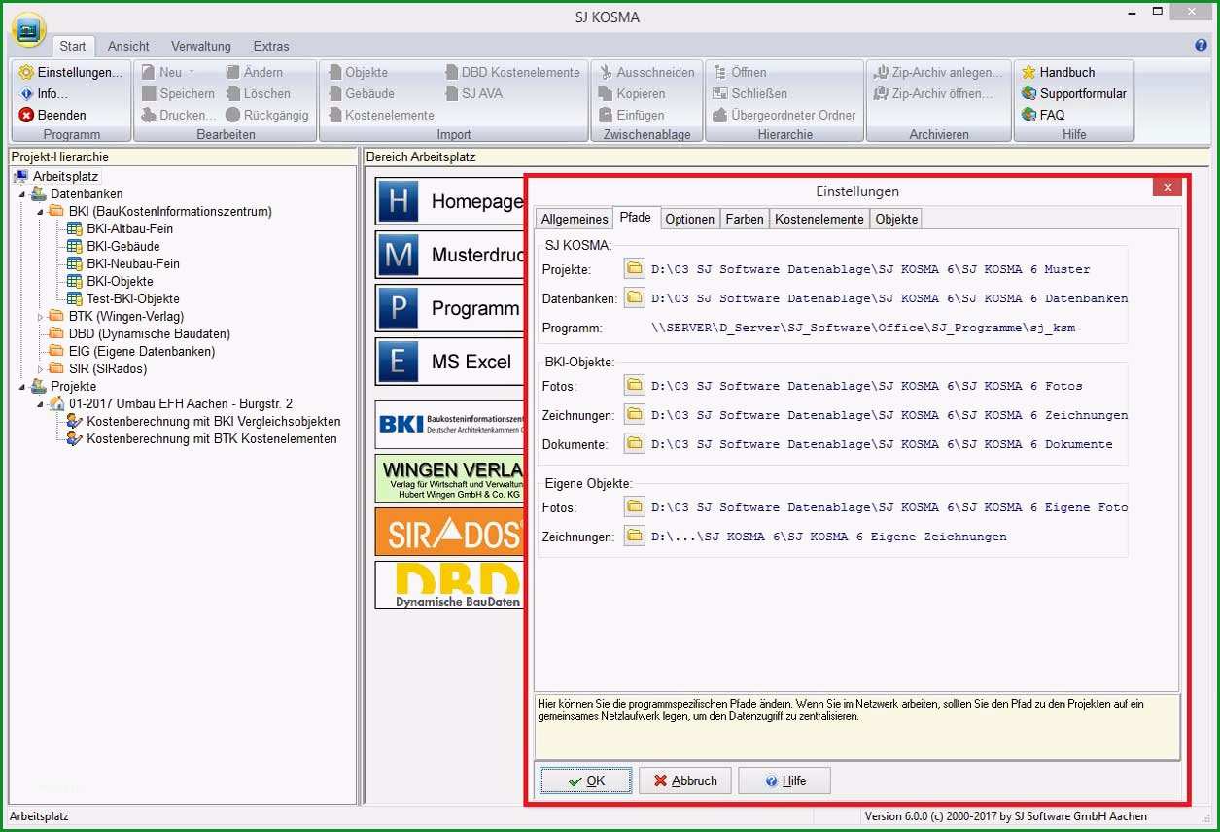Open the Handbuch star icon
Image resolution: width=1220 pixels, height=832 pixels.
(1028, 72)
